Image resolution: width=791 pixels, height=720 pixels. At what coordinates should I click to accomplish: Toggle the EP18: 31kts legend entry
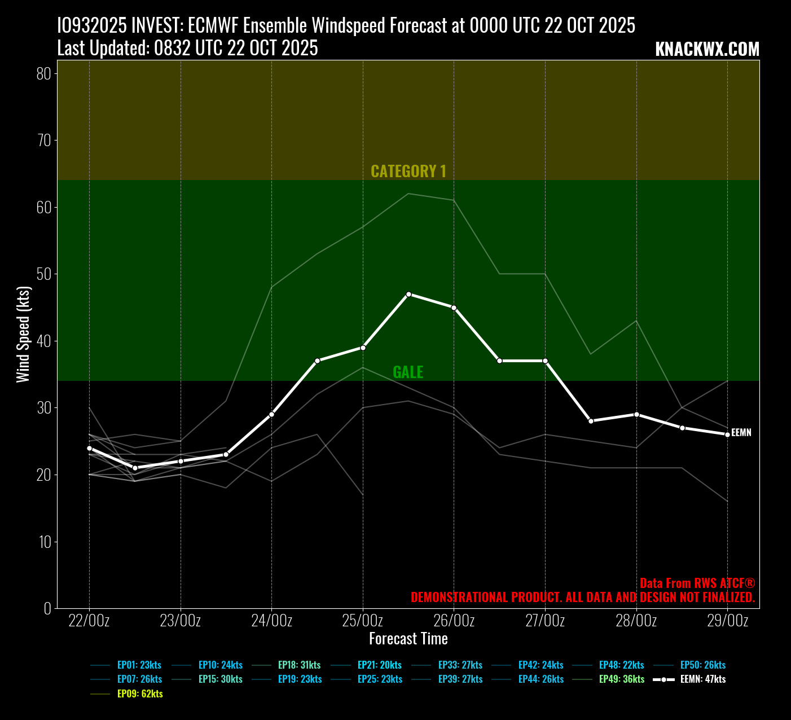click(x=299, y=665)
